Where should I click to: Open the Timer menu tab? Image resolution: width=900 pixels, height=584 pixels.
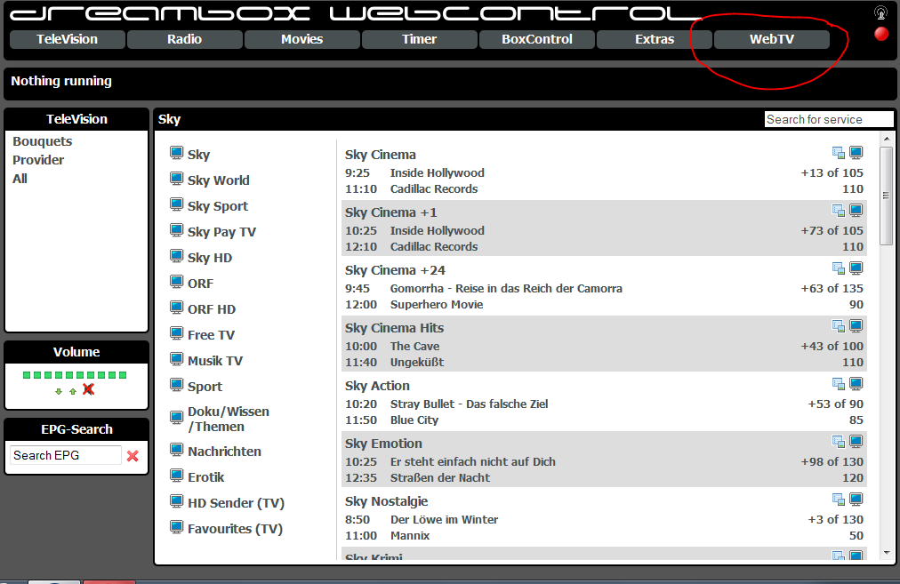[419, 39]
